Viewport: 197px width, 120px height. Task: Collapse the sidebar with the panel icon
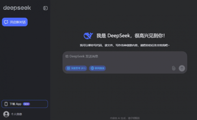tap(45, 8)
